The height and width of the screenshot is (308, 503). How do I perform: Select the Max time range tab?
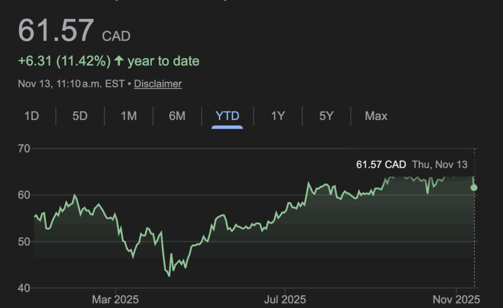click(x=376, y=116)
